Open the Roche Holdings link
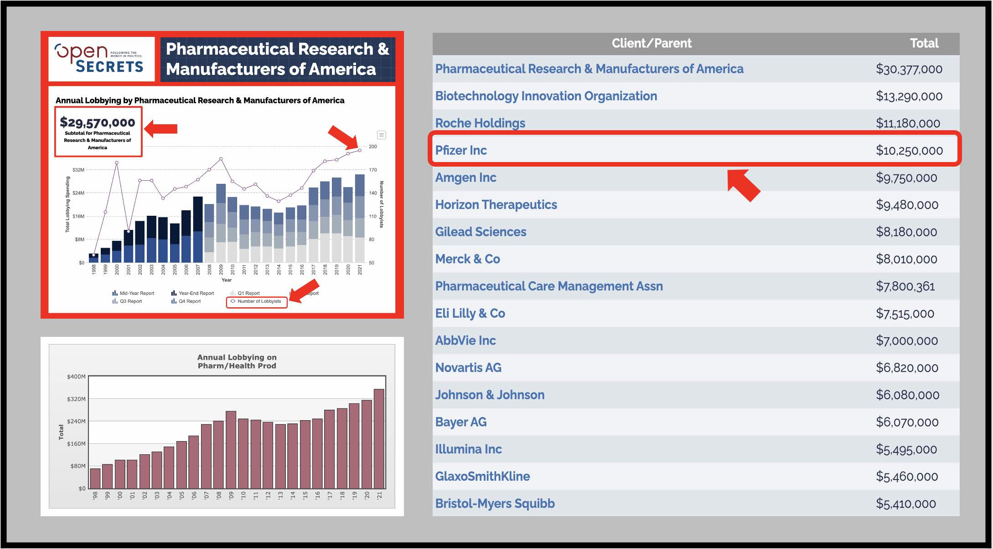Viewport: 993px width, 549px height. pos(480,123)
